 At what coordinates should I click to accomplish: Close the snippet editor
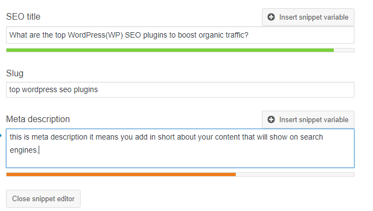[44, 198]
